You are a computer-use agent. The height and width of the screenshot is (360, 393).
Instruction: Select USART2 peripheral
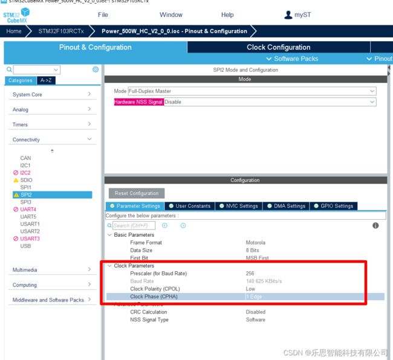click(x=30, y=231)
